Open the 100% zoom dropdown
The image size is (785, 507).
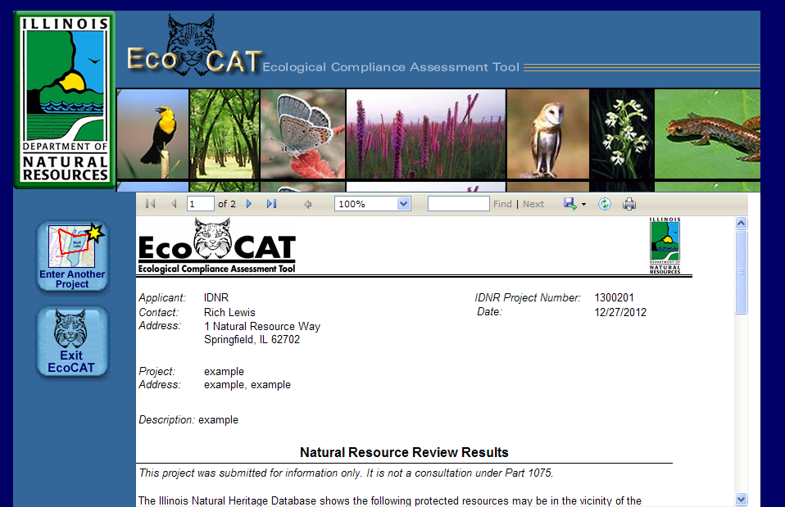403,204
